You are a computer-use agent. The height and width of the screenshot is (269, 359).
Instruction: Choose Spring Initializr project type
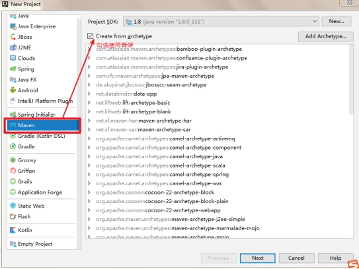pos(36,115)
